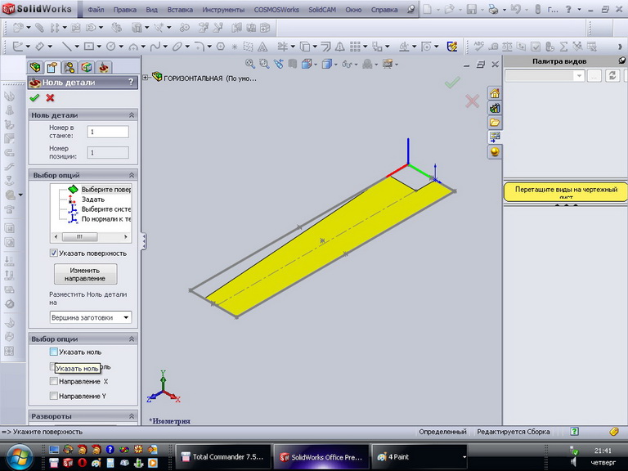Pin the Палитра видов panel
The width and height of the screenshot is (628, 471).
coord(621,61)
